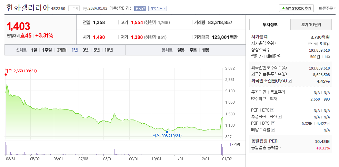Show the 월봉 candlestick chart
The width and height of the screenshot is (339, 167).
pos(206,50)
